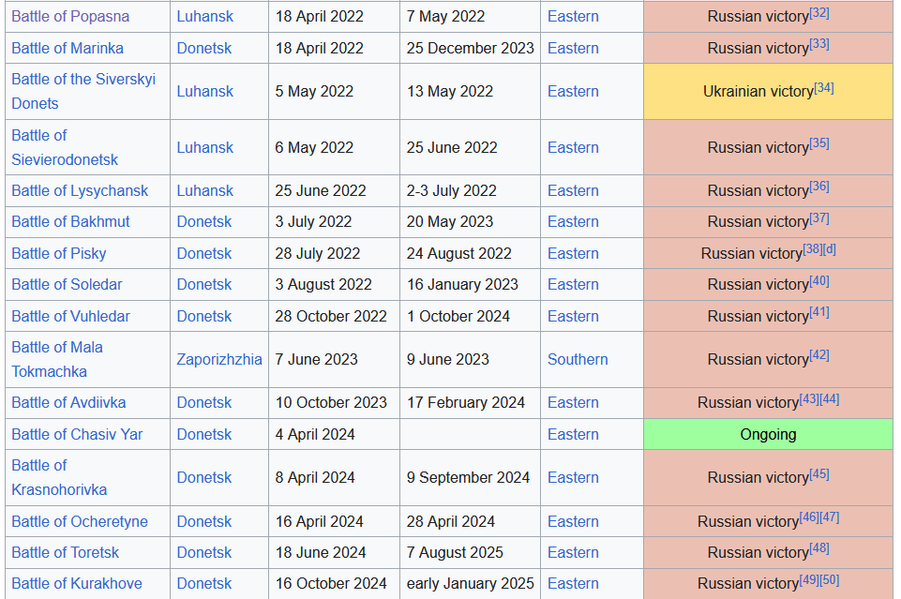901x599 pixels.
Task: Click Donetsk link in Bakhmut row
Action: coord(204,221)
